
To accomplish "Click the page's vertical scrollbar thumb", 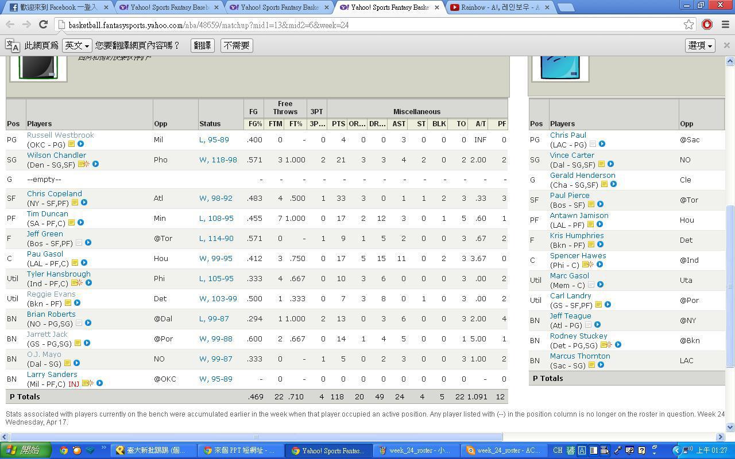I will pyautogui.click(x=730, y=287).
